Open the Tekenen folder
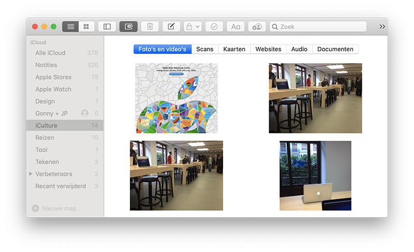Viewport: 414px width, 252px height. click(65, 162)
